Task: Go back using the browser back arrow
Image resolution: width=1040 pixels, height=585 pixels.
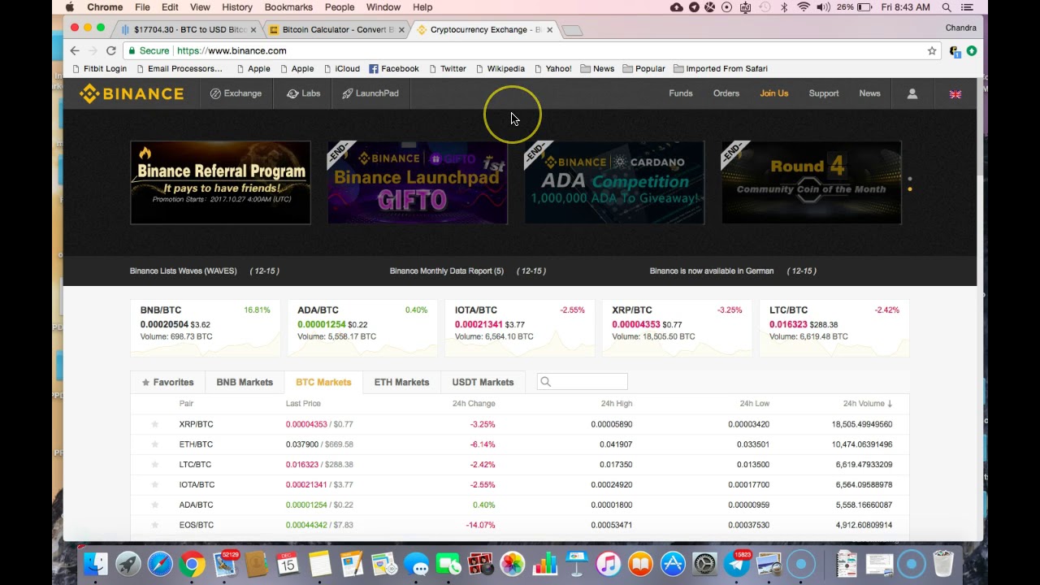Action: pyautogui.click(x=75, y=50)
